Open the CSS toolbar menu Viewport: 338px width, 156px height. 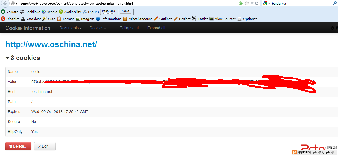pos(49,19)
